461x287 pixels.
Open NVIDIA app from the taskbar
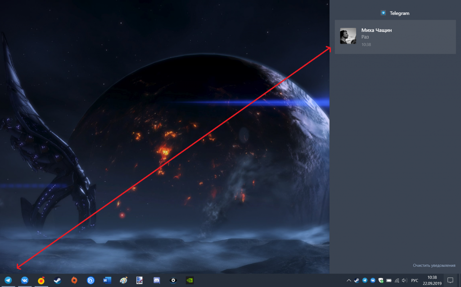tap(190, 280)
